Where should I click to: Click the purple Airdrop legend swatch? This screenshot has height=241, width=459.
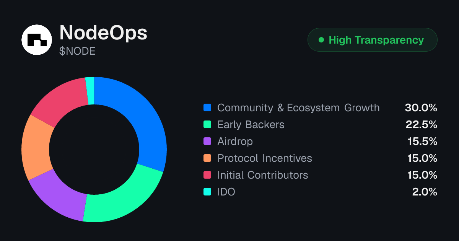(x=207, y=142)
